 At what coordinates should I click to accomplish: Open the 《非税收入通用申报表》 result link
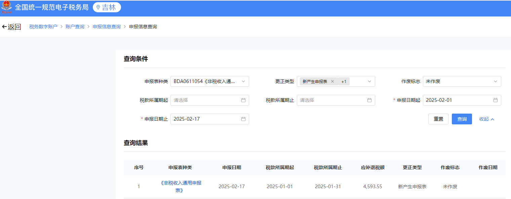click(181, 187)
